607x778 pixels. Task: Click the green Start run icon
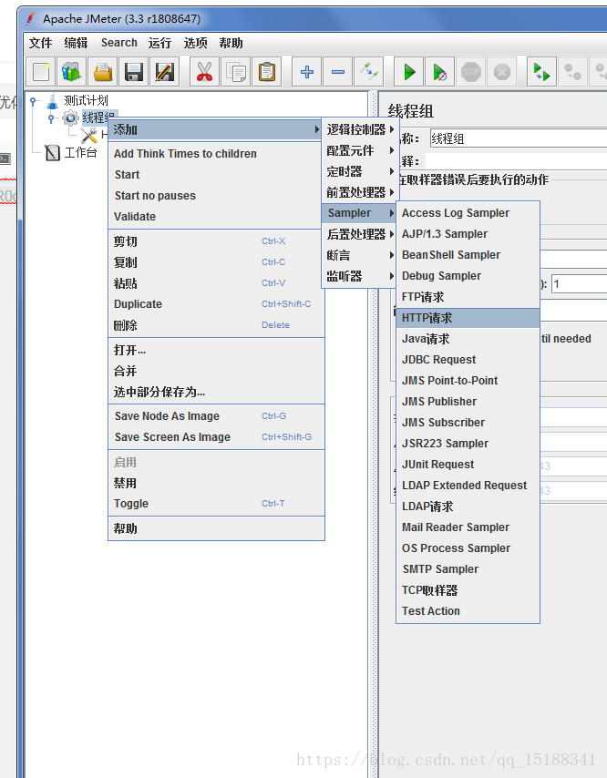409,73
